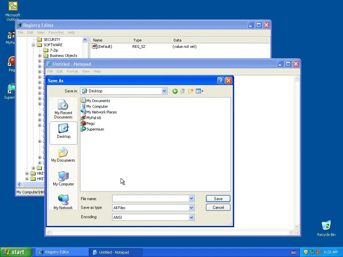Select My Network in the places bar

pos(63,202)
